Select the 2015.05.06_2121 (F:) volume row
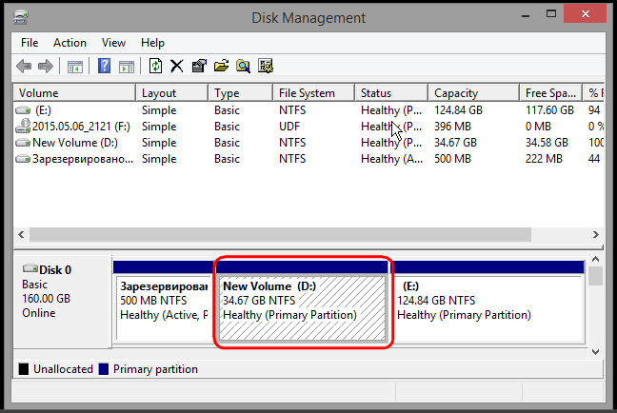 pyautogui.click(x=308, y=127)
